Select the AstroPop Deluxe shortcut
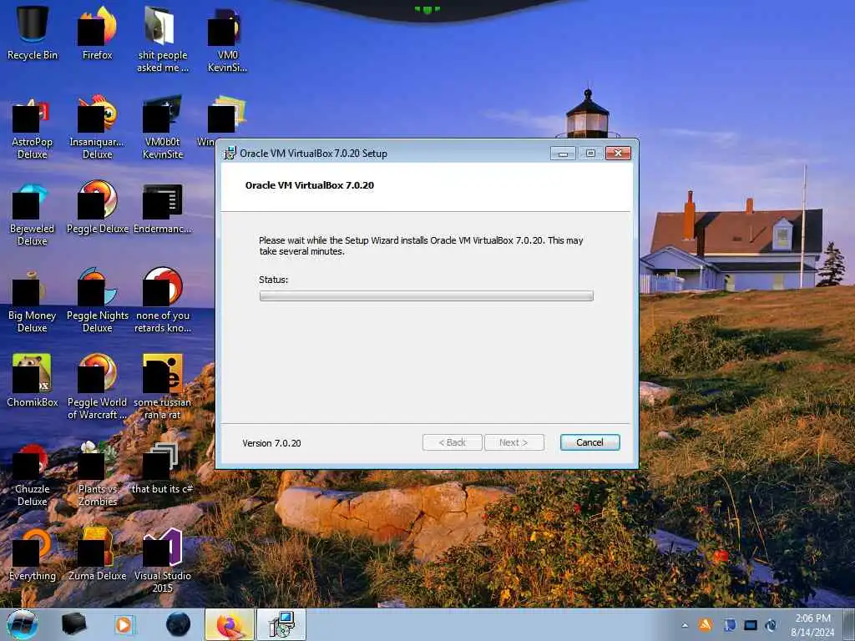This screenshot has height=641, width=855. point(33,128)
